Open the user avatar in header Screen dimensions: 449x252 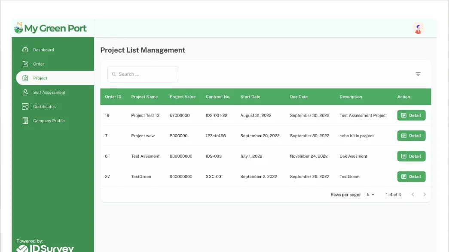pyautogui.click(x=418, y=29)
